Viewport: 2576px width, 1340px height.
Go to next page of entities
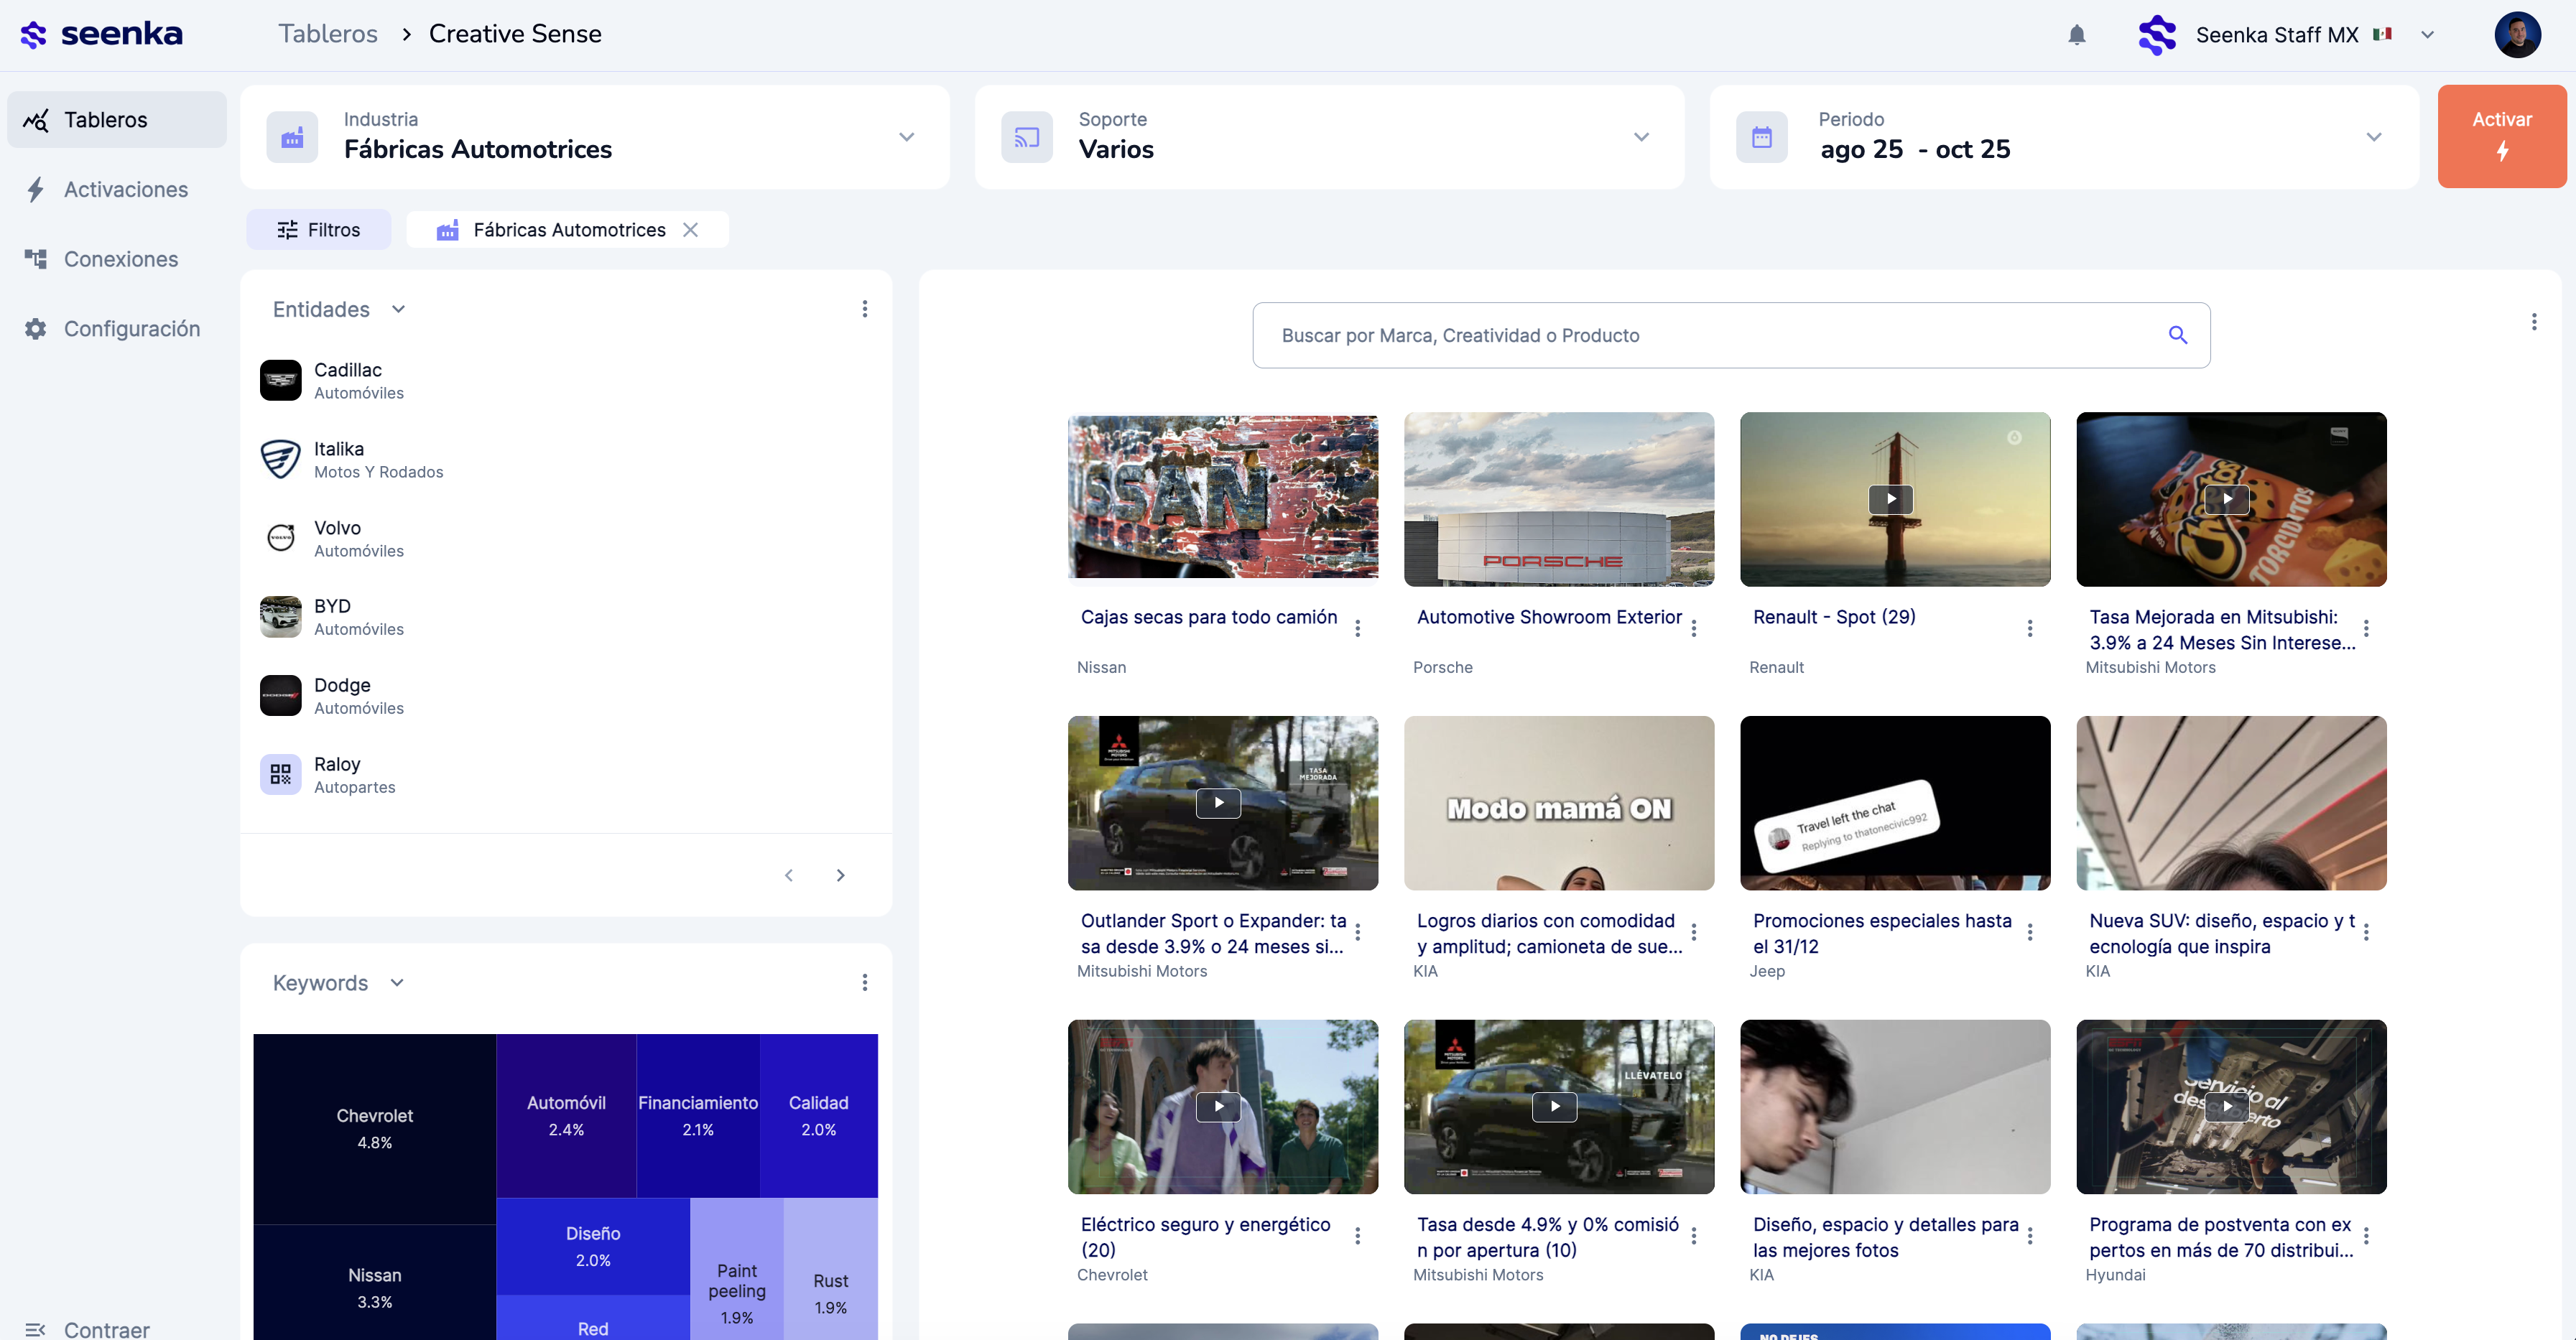(x=840, y=875)
